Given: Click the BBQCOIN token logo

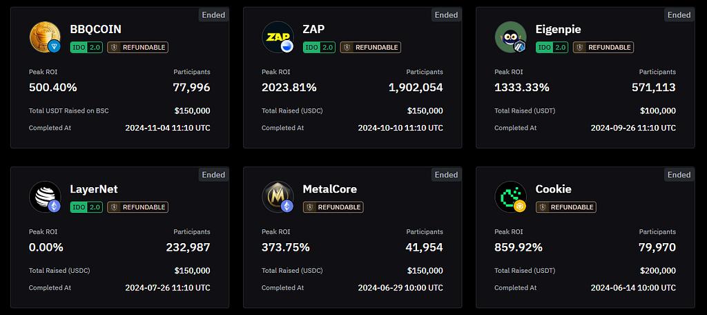Looking at the screenshot, I should tap(45, 37).
